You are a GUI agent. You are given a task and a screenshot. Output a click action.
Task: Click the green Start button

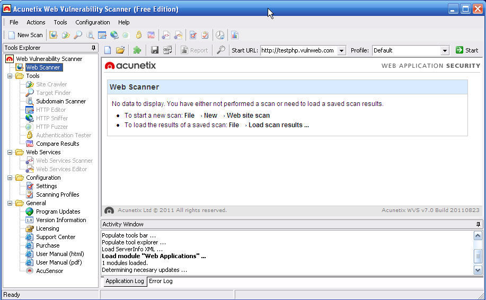[467, 50]
